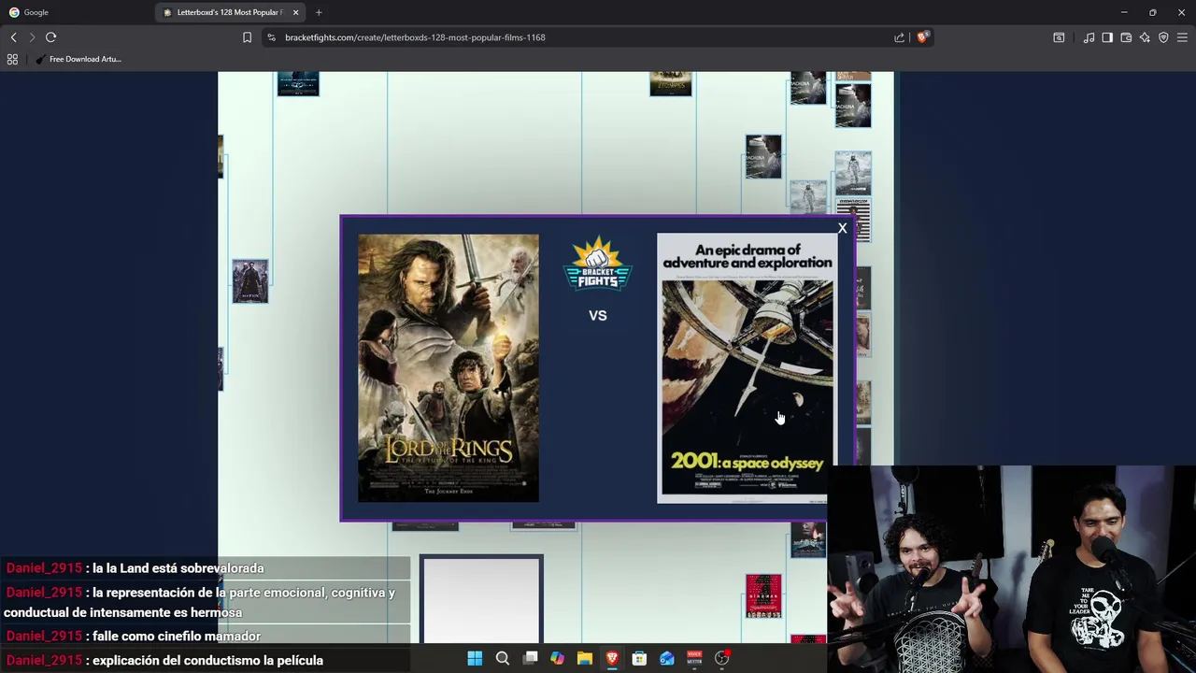The width and height of the screenshot is (1196, 673).
Task: Open OBS Studio from the taskbar
Action: tap(722, 658)
